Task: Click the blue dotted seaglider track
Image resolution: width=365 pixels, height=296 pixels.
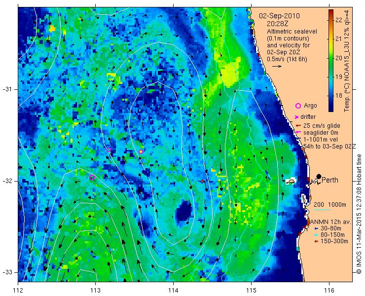Action: 171,173
